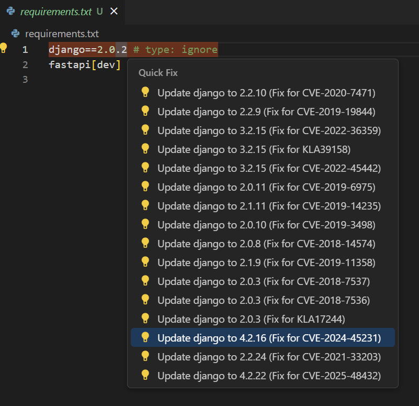This screenshot has width=419, height=406.
Task: Click the lightbulb icon beside CVE-2022-45442 fix
Action: click(145, 167)
